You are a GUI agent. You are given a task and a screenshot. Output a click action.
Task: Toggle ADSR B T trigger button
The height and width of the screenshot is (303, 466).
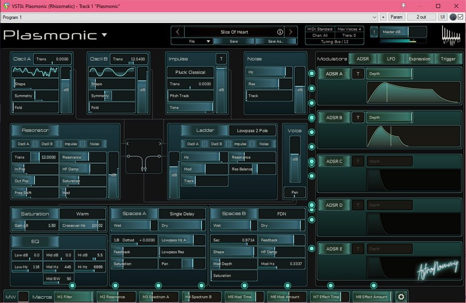click(x=358, y=118)
